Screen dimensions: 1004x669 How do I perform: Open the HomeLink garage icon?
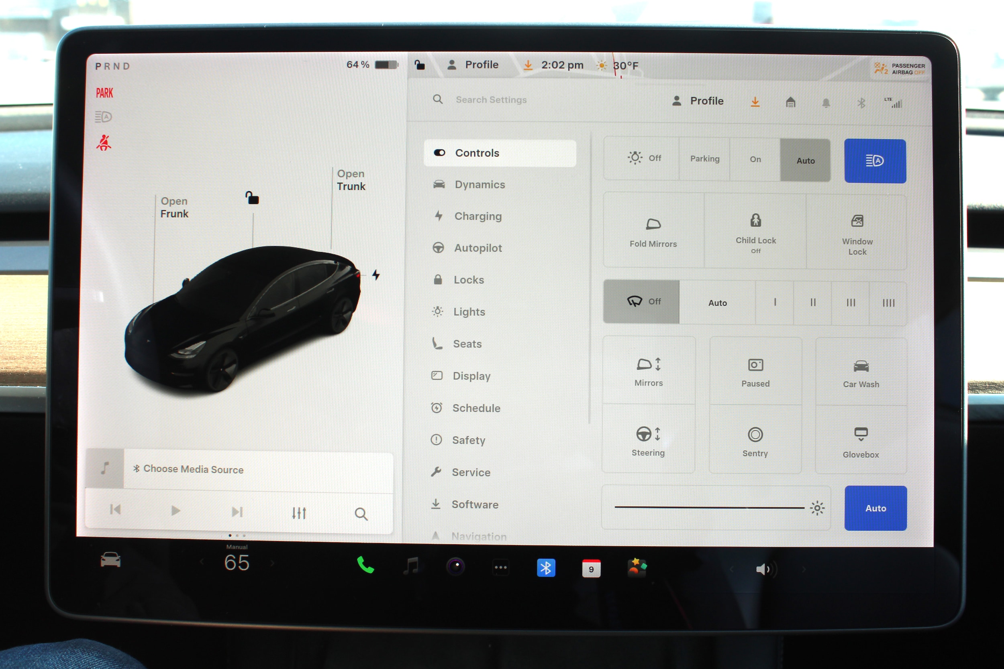pyautogui.click(x=790, y=102)
